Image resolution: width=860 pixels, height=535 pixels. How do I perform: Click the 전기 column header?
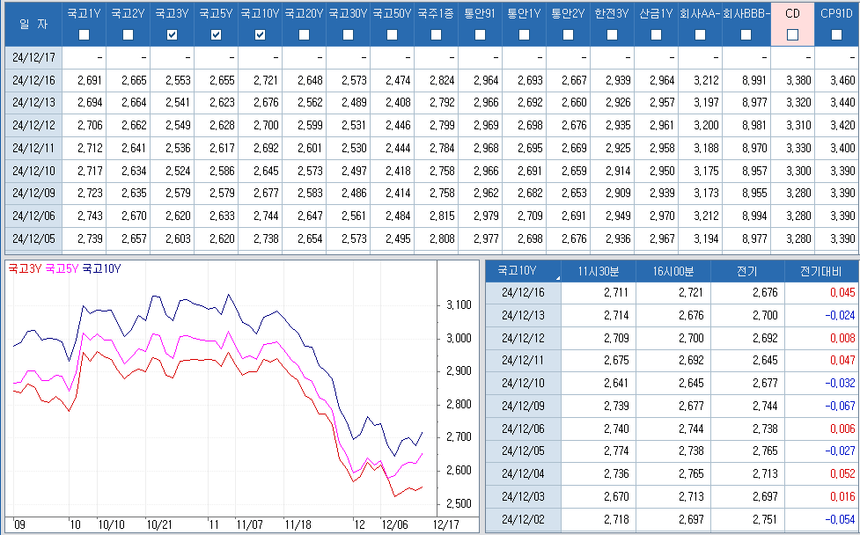(x=746, y=271)
